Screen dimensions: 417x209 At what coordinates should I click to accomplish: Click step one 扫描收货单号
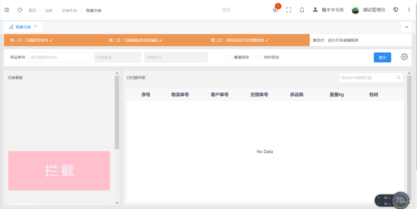32,40
